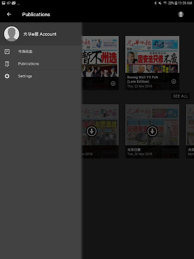Download the Tue, 20 Nov 2018 issue of 光华日报
Viewport: 194px width, 259px height.
pyautogui.click(x=152, y=131)
